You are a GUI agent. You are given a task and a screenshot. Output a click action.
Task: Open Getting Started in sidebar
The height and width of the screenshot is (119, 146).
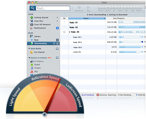click(41, 18)
